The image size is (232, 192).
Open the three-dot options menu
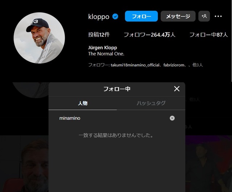click(218, 16)
